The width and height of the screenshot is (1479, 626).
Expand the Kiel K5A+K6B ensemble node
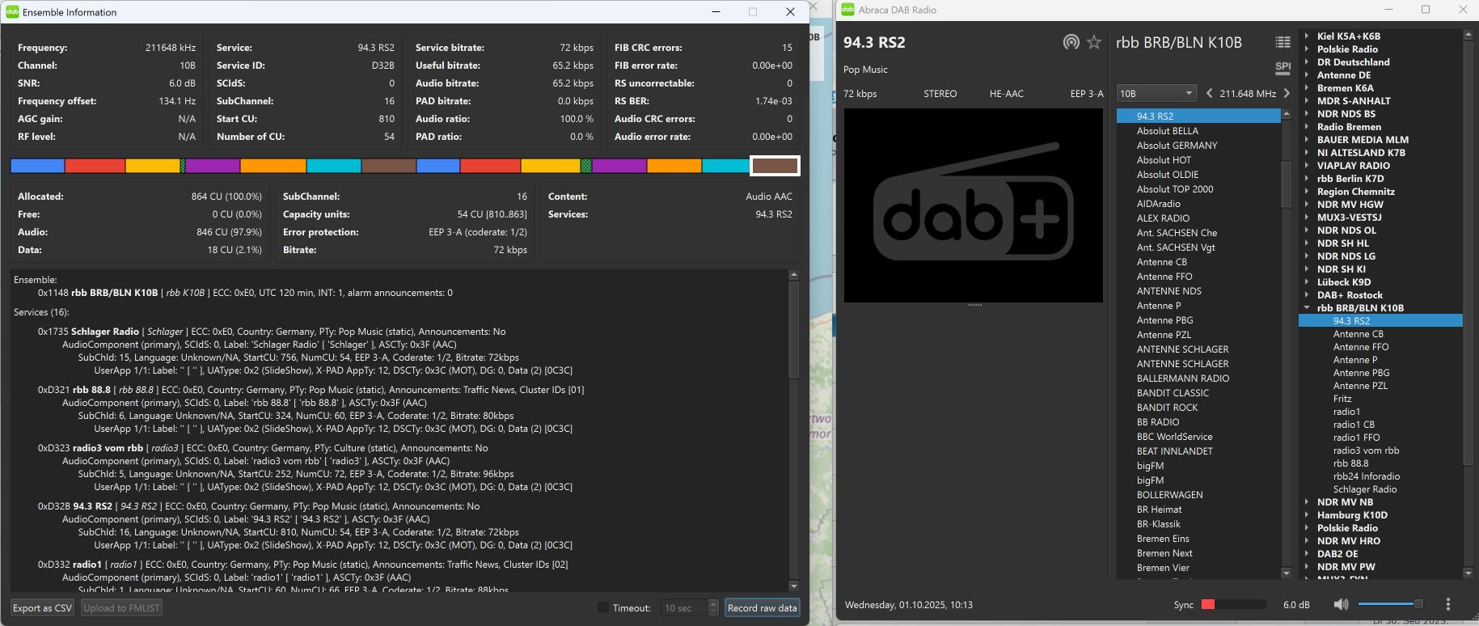[x=1307, y=36]
